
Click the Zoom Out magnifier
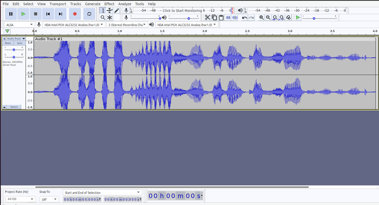click(x=268, y=17)
